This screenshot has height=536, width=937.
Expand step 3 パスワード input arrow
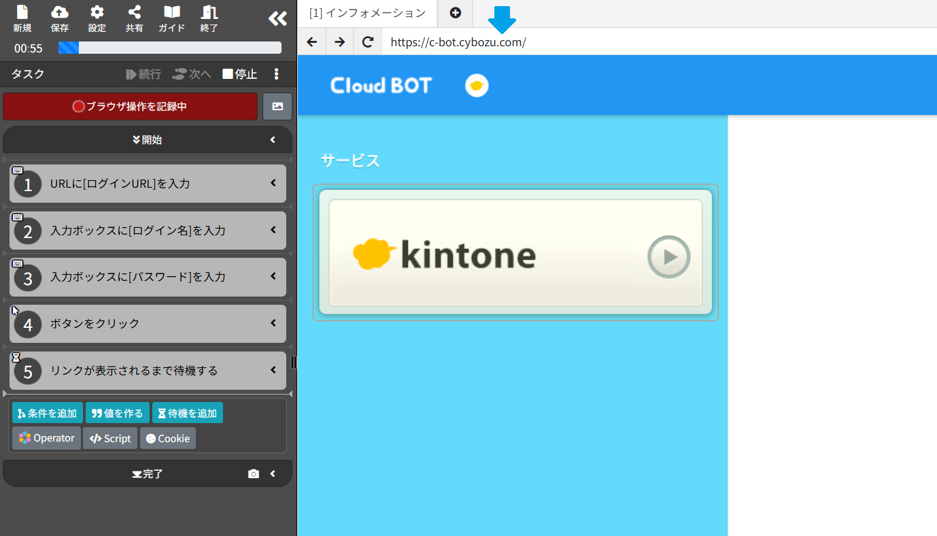click(x=273, y=276)
